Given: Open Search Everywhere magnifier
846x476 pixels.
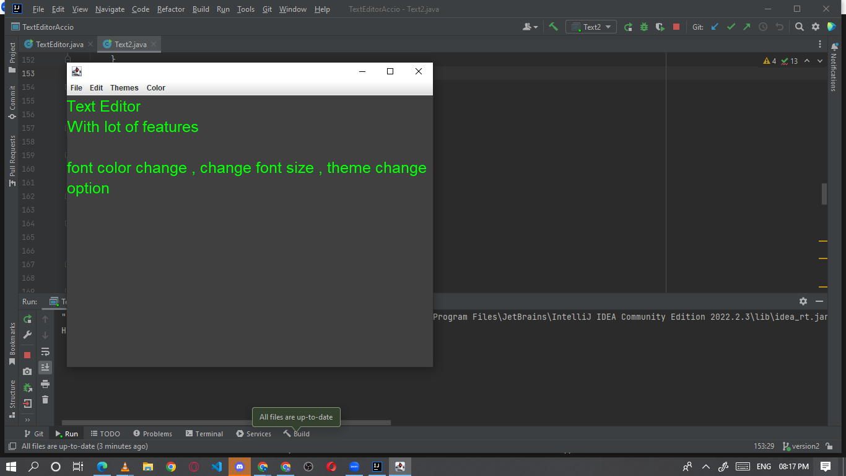Looking at the screenshot, I should [799, 27].
